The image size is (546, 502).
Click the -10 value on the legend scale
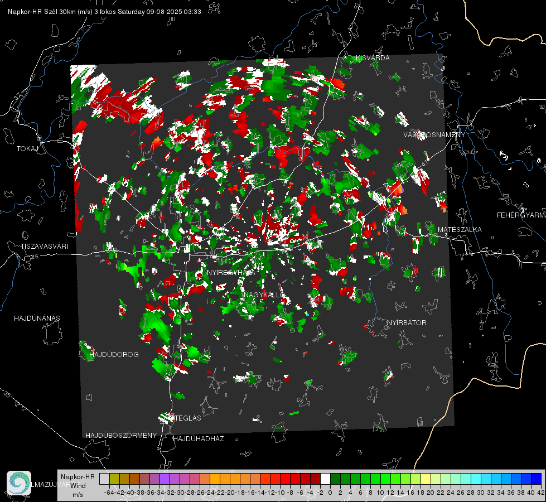coord(280,493)
